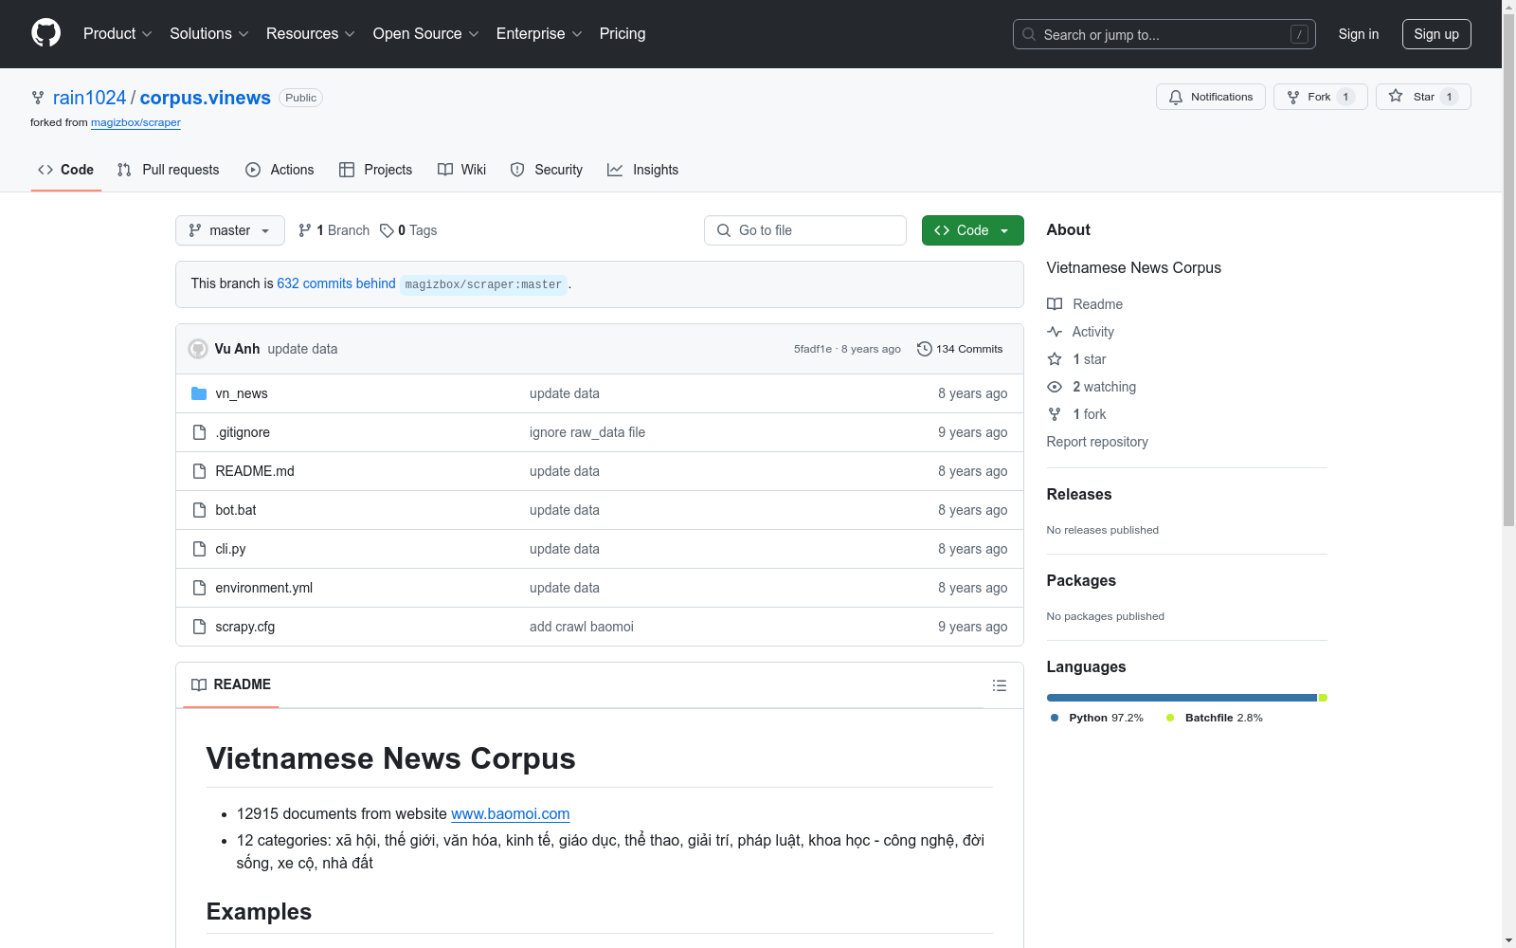1516x948 pixels.
Task: Click the environment.yml file icon
Action: (199, 588)
